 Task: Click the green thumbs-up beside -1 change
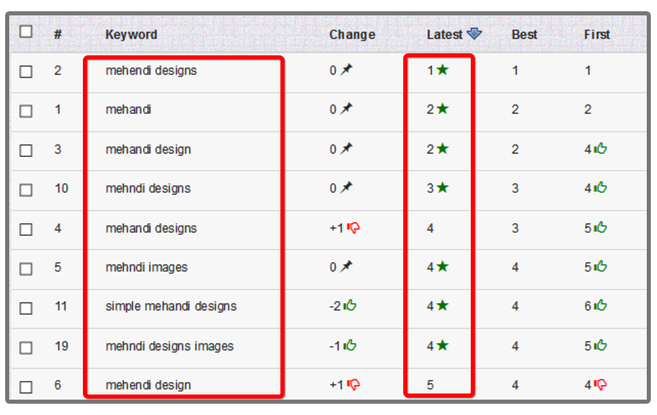[x=350, y=345]
